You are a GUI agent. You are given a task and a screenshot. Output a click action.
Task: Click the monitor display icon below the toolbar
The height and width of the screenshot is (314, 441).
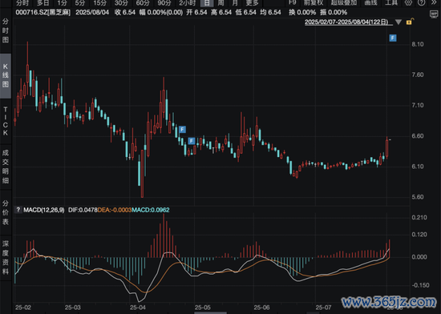(x=434, y=14)
